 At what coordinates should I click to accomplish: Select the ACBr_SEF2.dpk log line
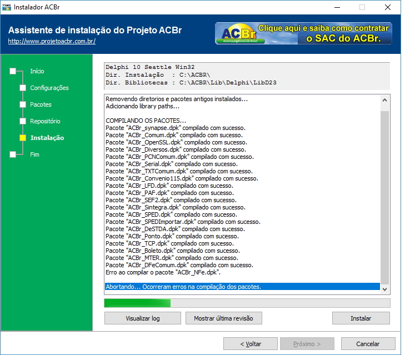tap(171, 200)
